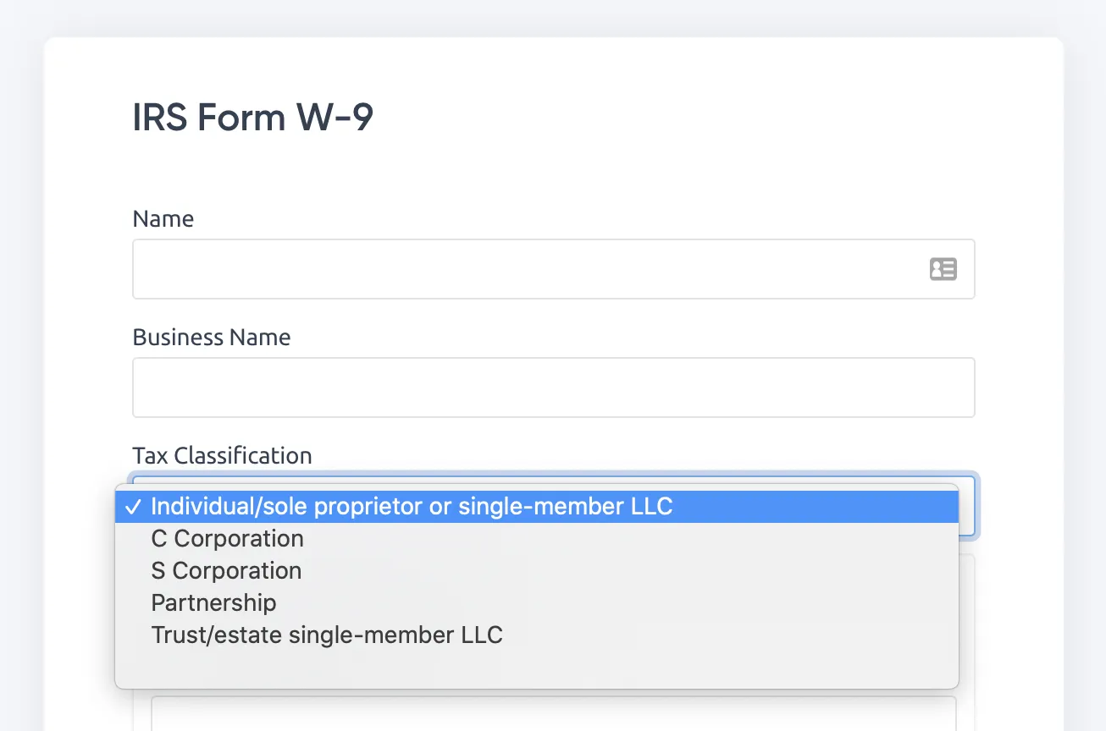This screenshot has height=731, width=1106.
Task: Choose "Partnership" as the tax classification
Action: [213, 602]
